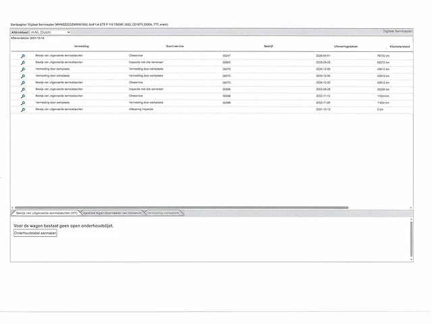Open Garantie tegen doorroesten van binnenuit tab
Screen dimensions: 432x324
pos(113,213)
